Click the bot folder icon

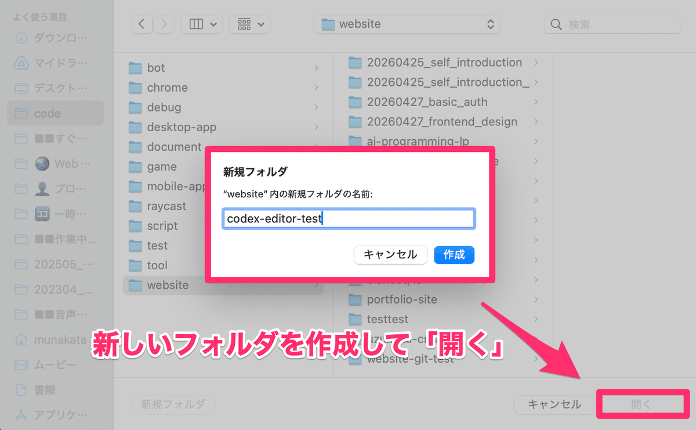coord(135,68)
